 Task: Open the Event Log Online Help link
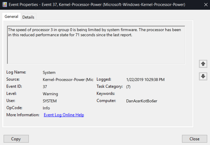coord(64,115)
